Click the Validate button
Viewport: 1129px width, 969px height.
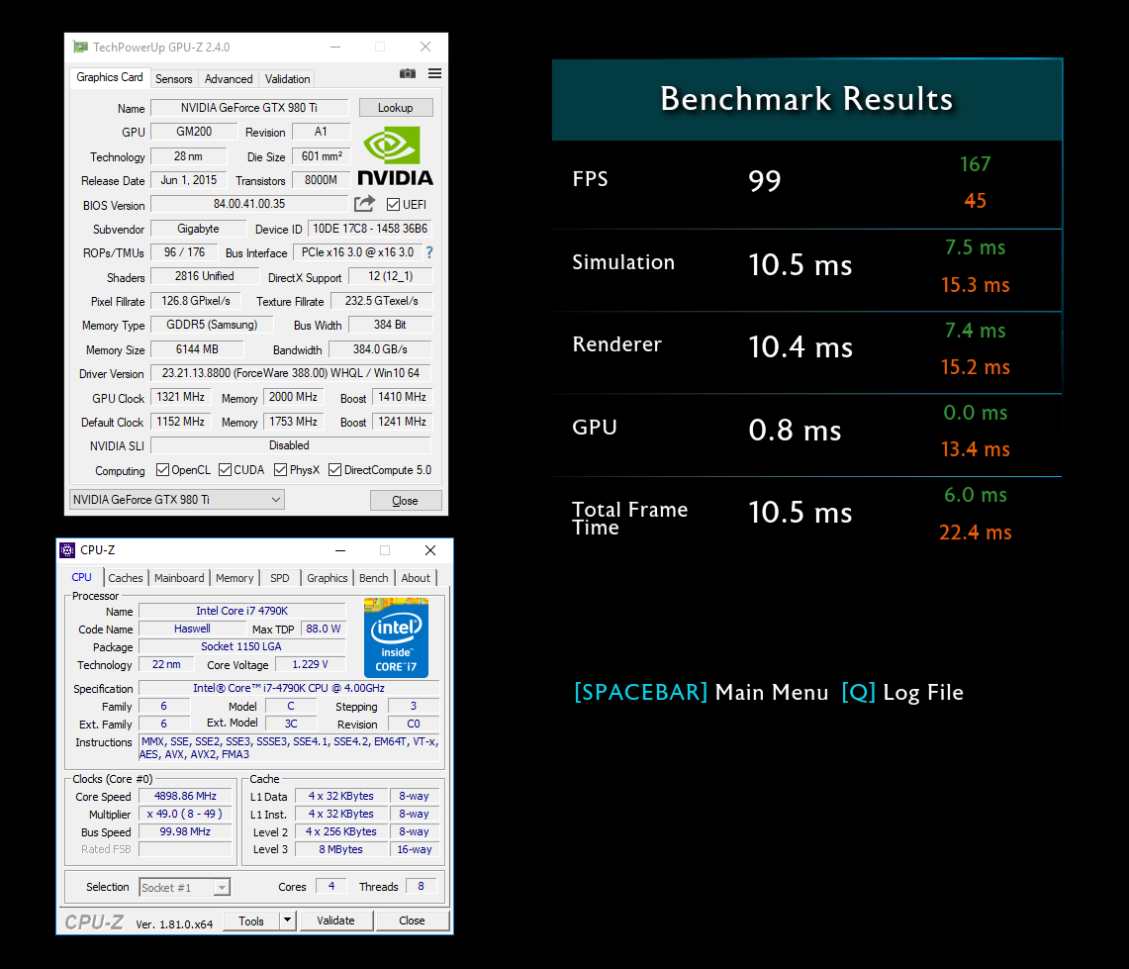click(x=335, y=921)
